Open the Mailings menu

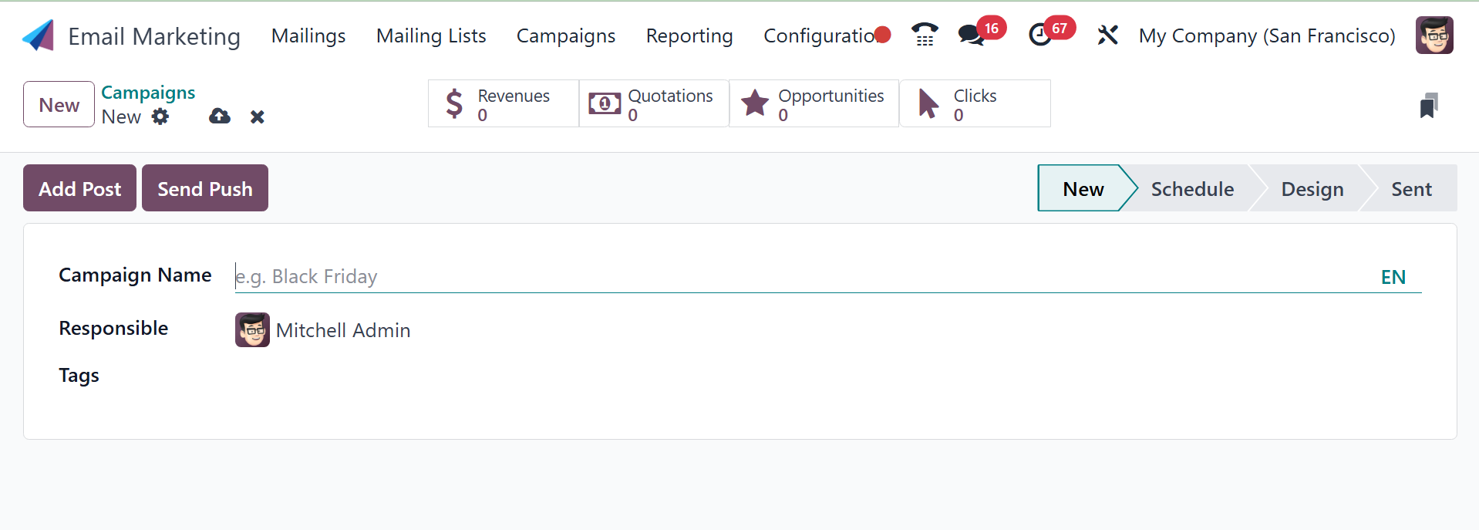(x=308, y=35)
